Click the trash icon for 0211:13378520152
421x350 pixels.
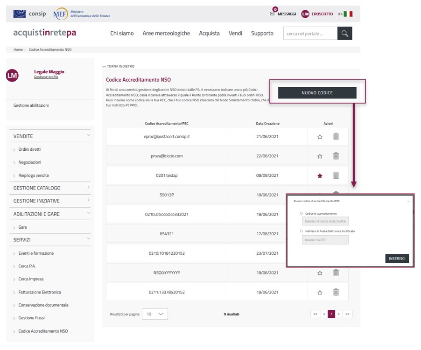(336, 292)
